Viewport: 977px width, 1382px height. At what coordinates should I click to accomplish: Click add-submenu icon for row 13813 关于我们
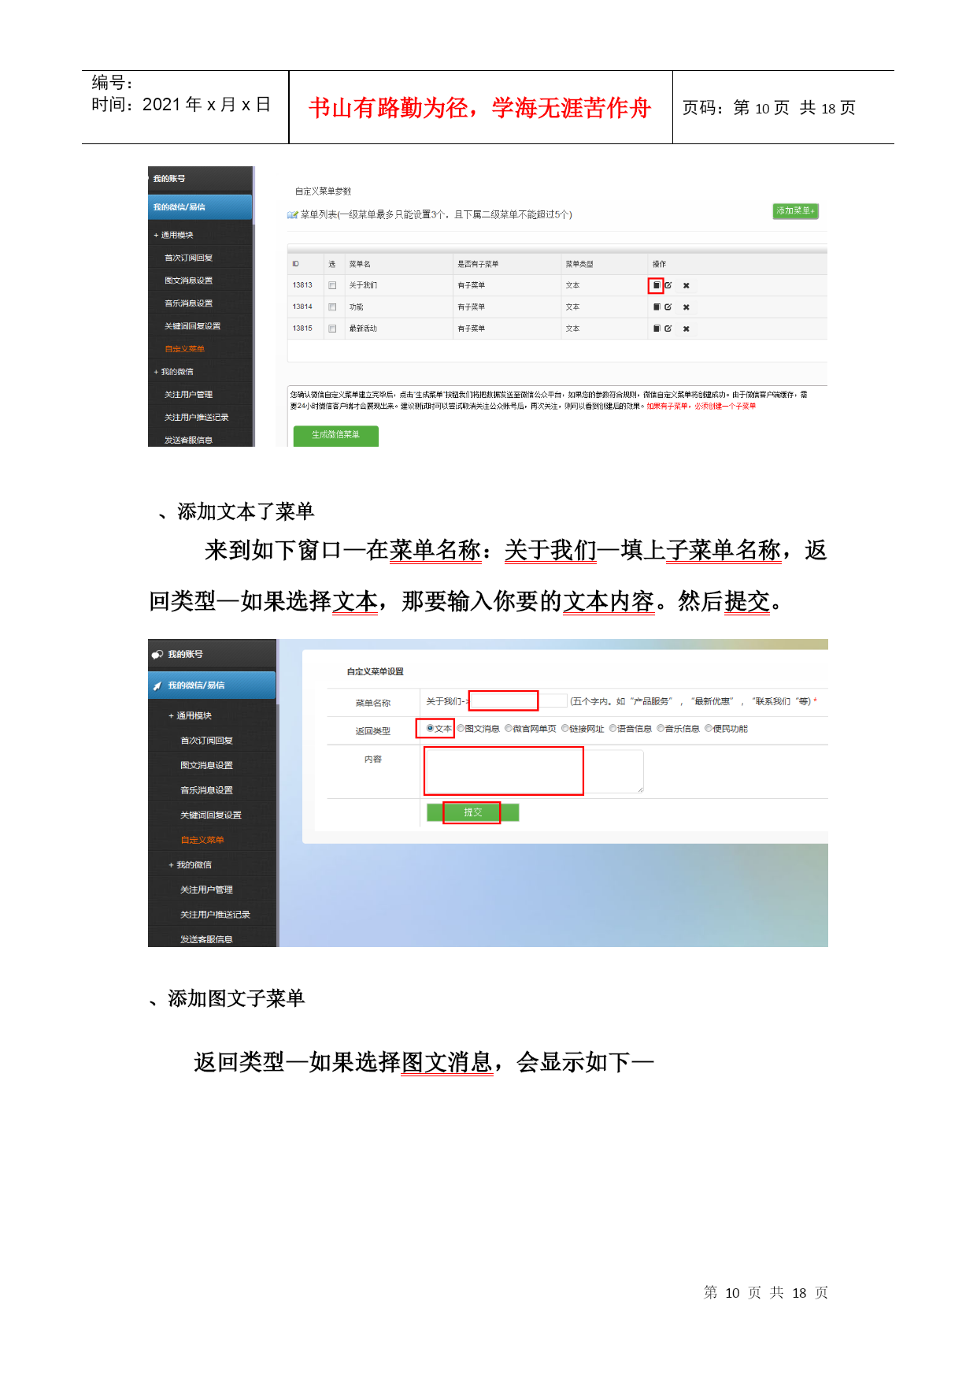(x=657, y=285)
